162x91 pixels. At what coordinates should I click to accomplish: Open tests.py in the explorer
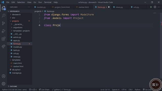pos(20,50)
